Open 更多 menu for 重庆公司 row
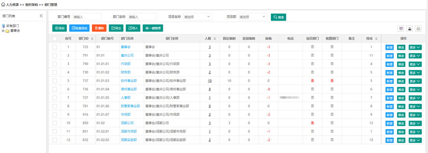This screenshot has height=153, width=428. 415,56
